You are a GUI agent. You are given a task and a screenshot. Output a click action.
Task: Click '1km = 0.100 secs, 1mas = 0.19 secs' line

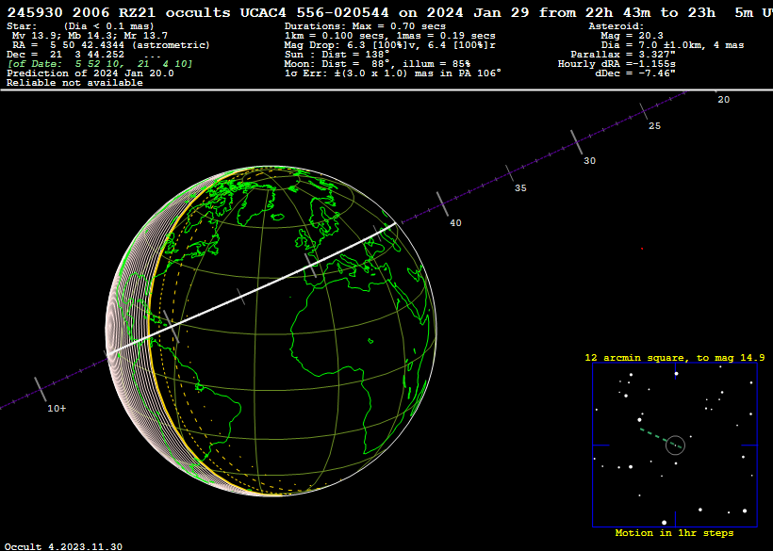click(x=390, y=36)
